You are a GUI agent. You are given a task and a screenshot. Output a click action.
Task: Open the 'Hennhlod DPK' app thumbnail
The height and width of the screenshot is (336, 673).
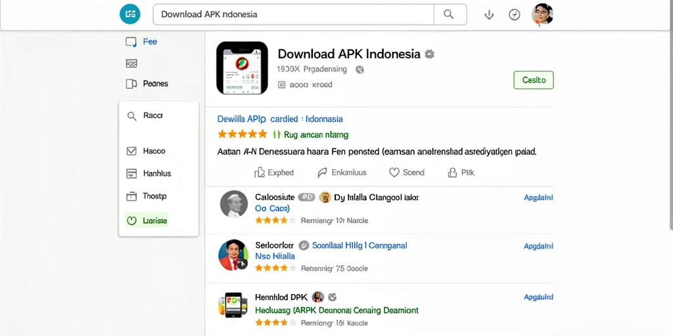coord(233,304)
